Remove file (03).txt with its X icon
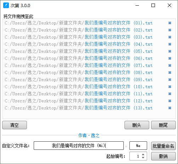Viewport: 178px width, 164px height. coord(170,37)
